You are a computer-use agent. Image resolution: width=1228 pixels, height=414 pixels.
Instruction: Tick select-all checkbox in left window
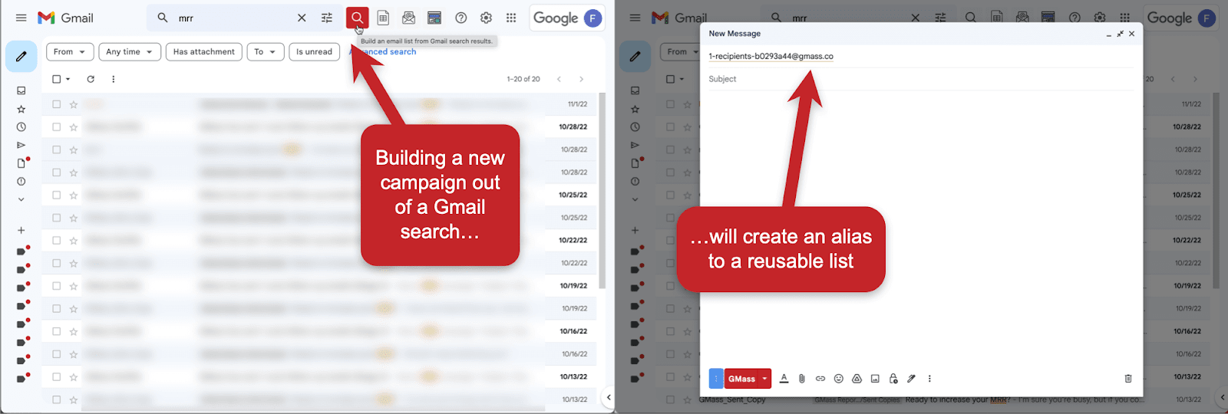click(x=57, y=79)
